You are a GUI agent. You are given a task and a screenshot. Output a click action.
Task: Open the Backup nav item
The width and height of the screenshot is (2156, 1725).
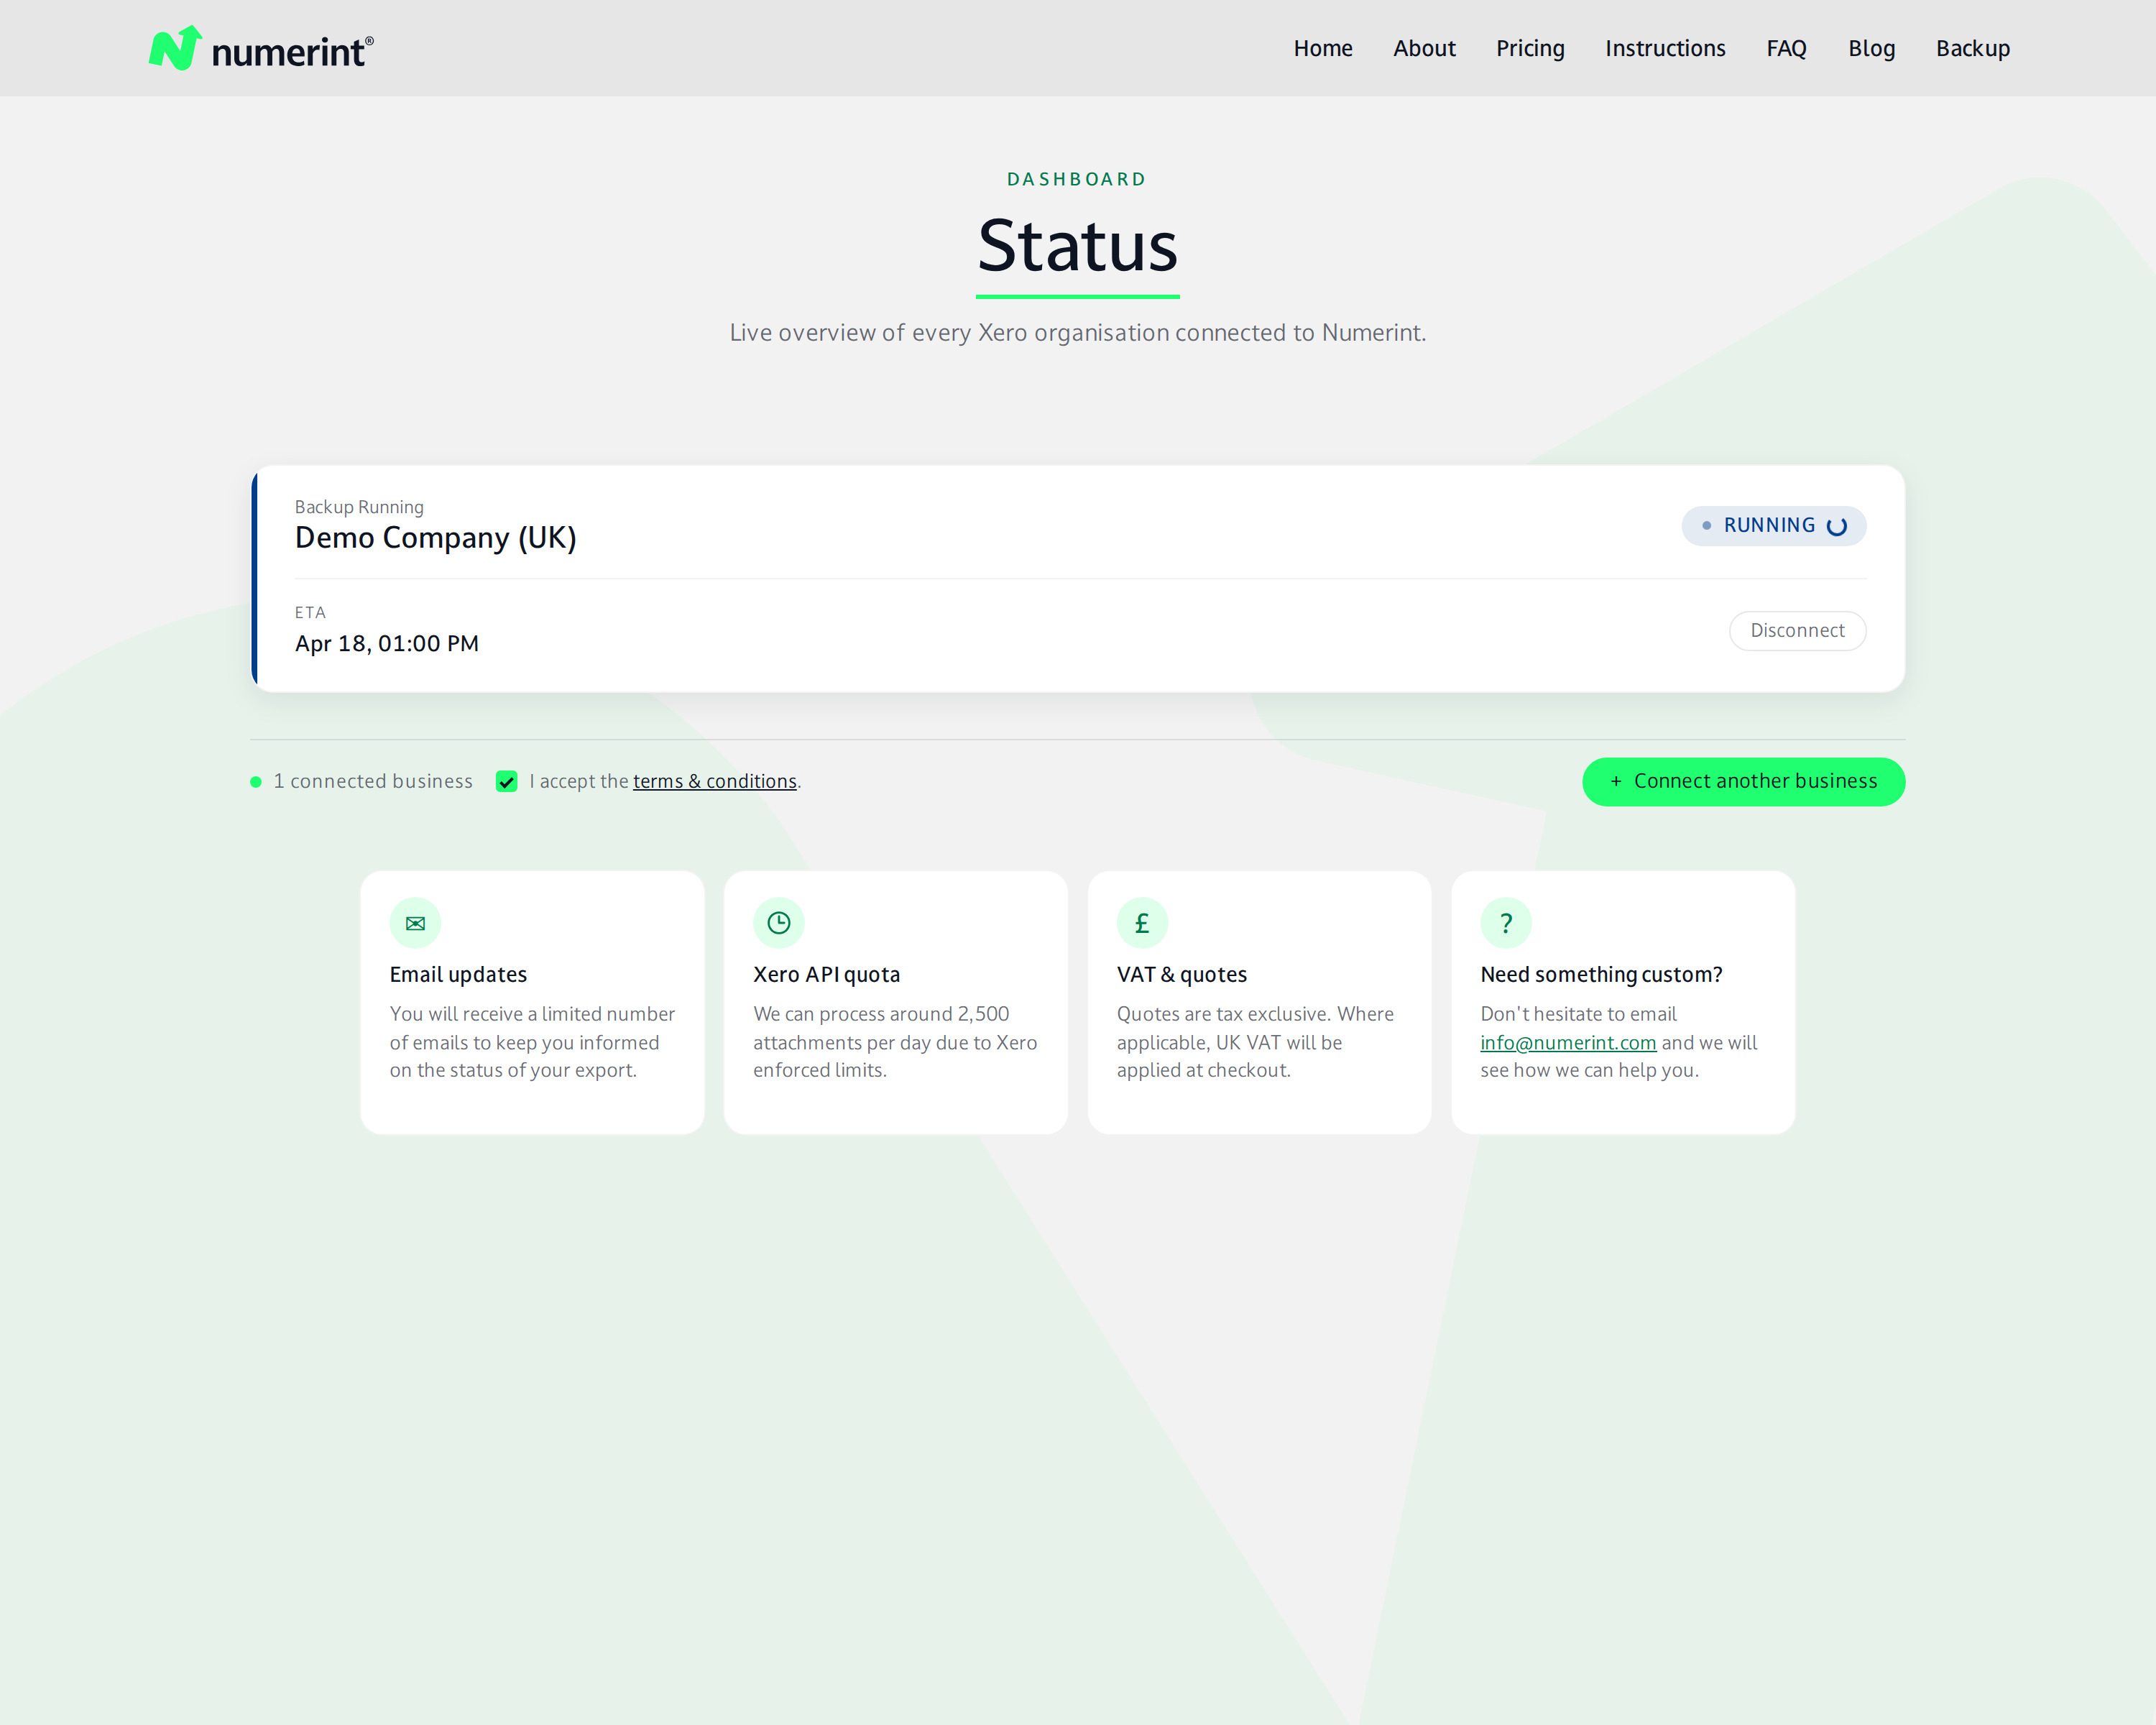[1972, 48]
